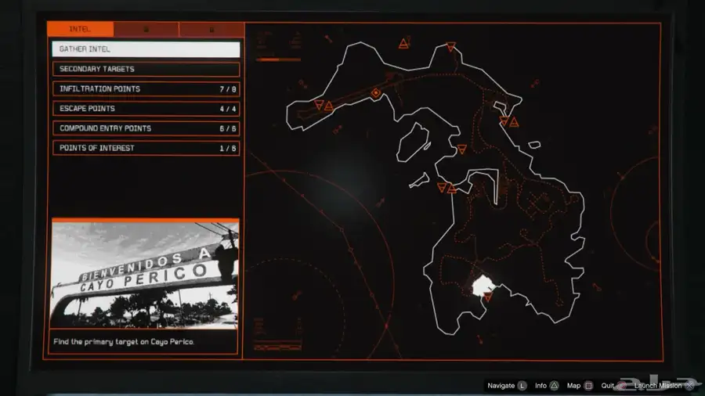Select the Gather Intel entry

coord(146,49)
